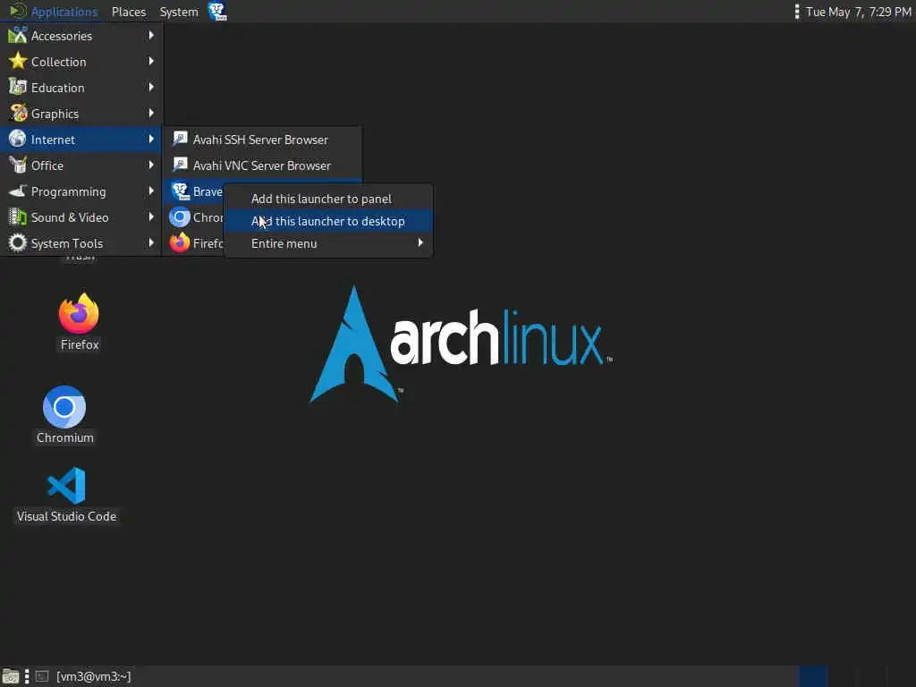
Task: Expand the Internet submenu arrow
Action: tap(151, 139)
